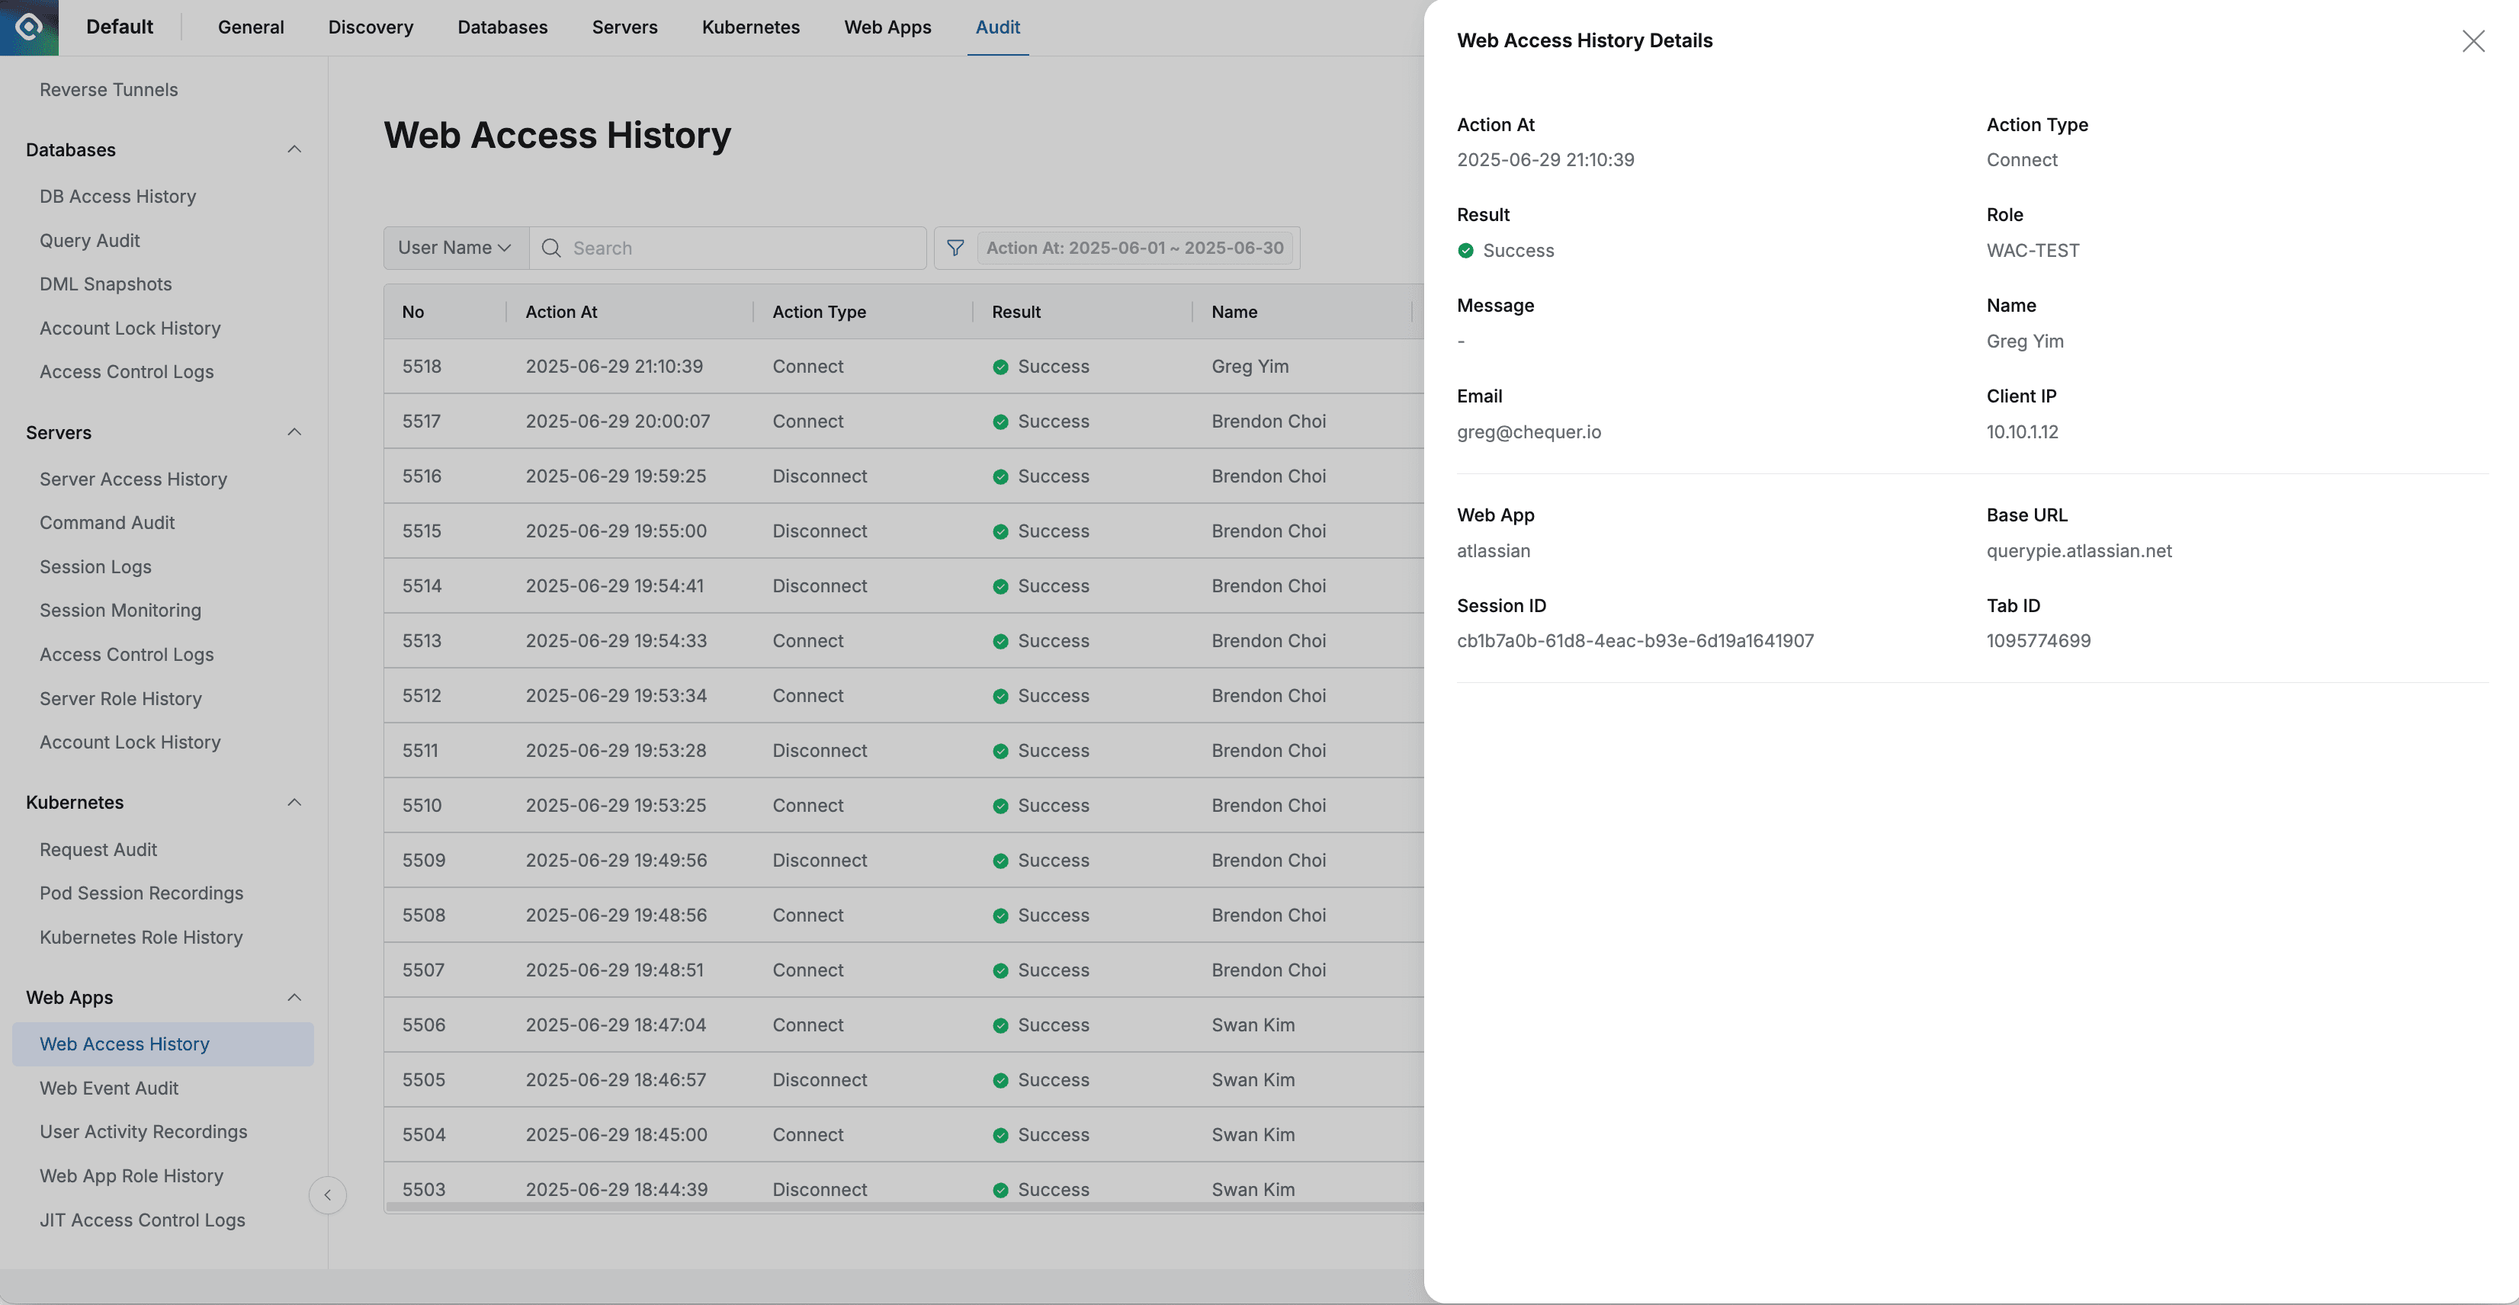Click row 5517 for Brendon Choi
Screen dimensions: 2519x1305
coord(880,422)
